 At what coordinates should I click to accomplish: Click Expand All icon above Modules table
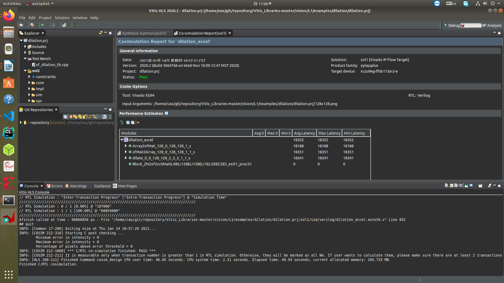click(x=128, y=122)
